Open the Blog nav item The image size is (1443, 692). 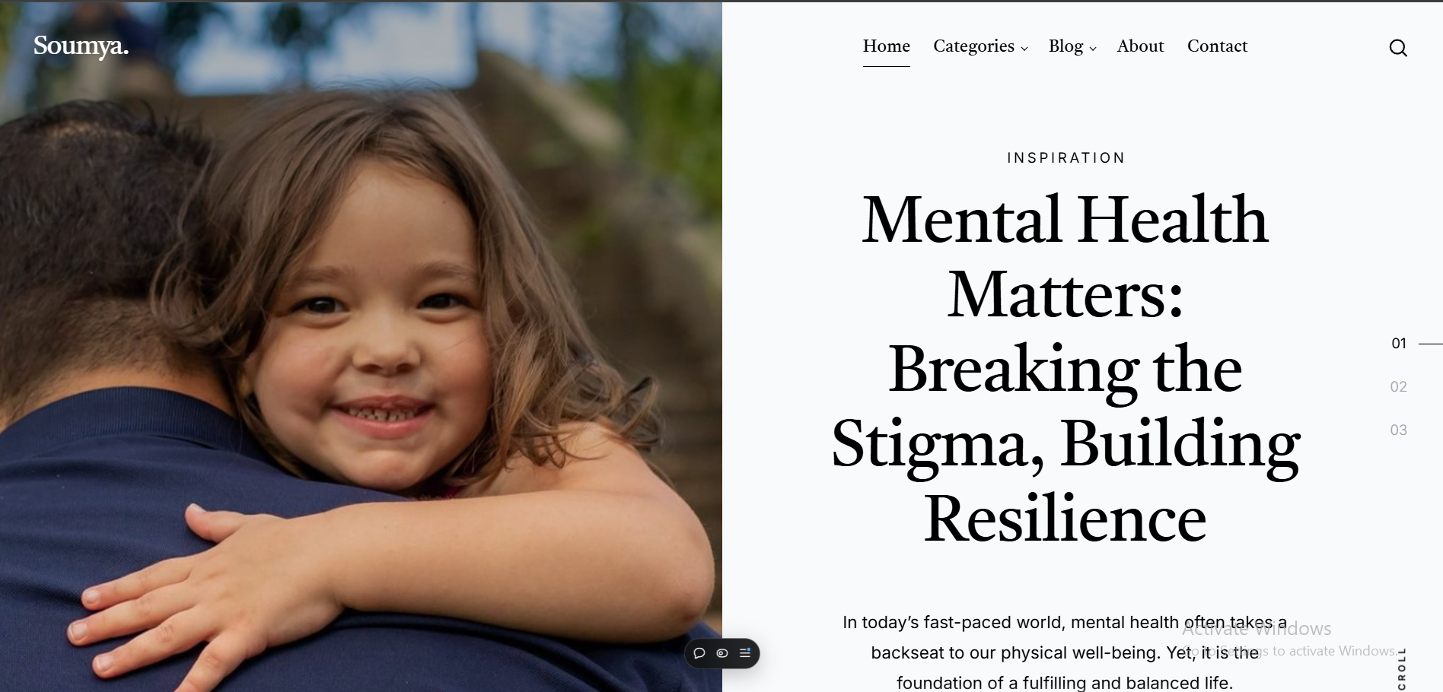pyautogui.click(x=1066, y=46)
